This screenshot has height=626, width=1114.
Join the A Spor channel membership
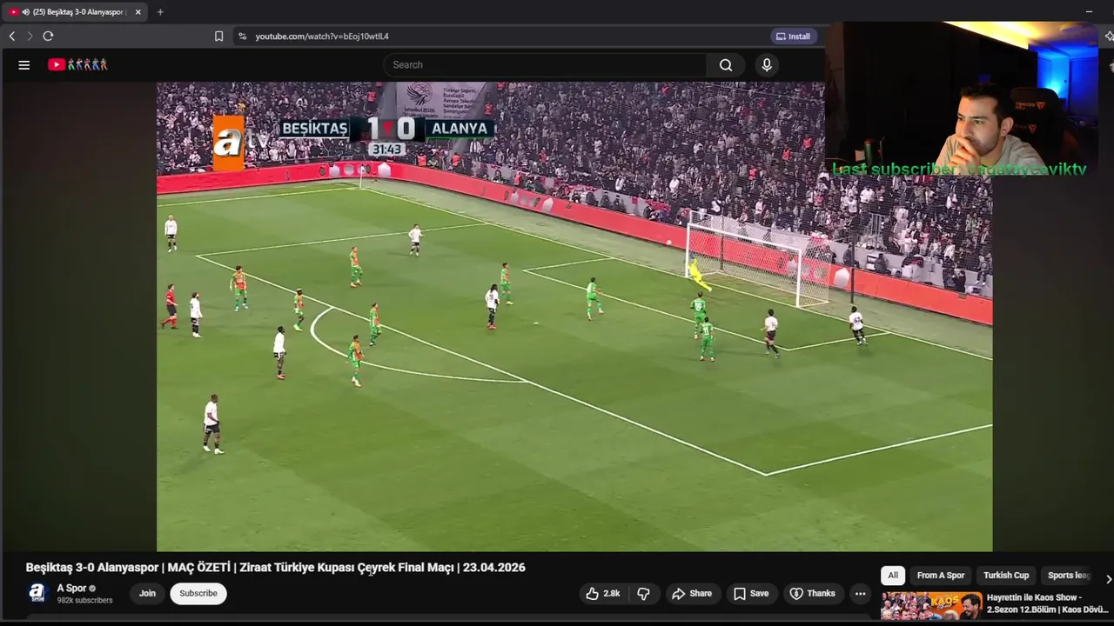pos(147,594)
